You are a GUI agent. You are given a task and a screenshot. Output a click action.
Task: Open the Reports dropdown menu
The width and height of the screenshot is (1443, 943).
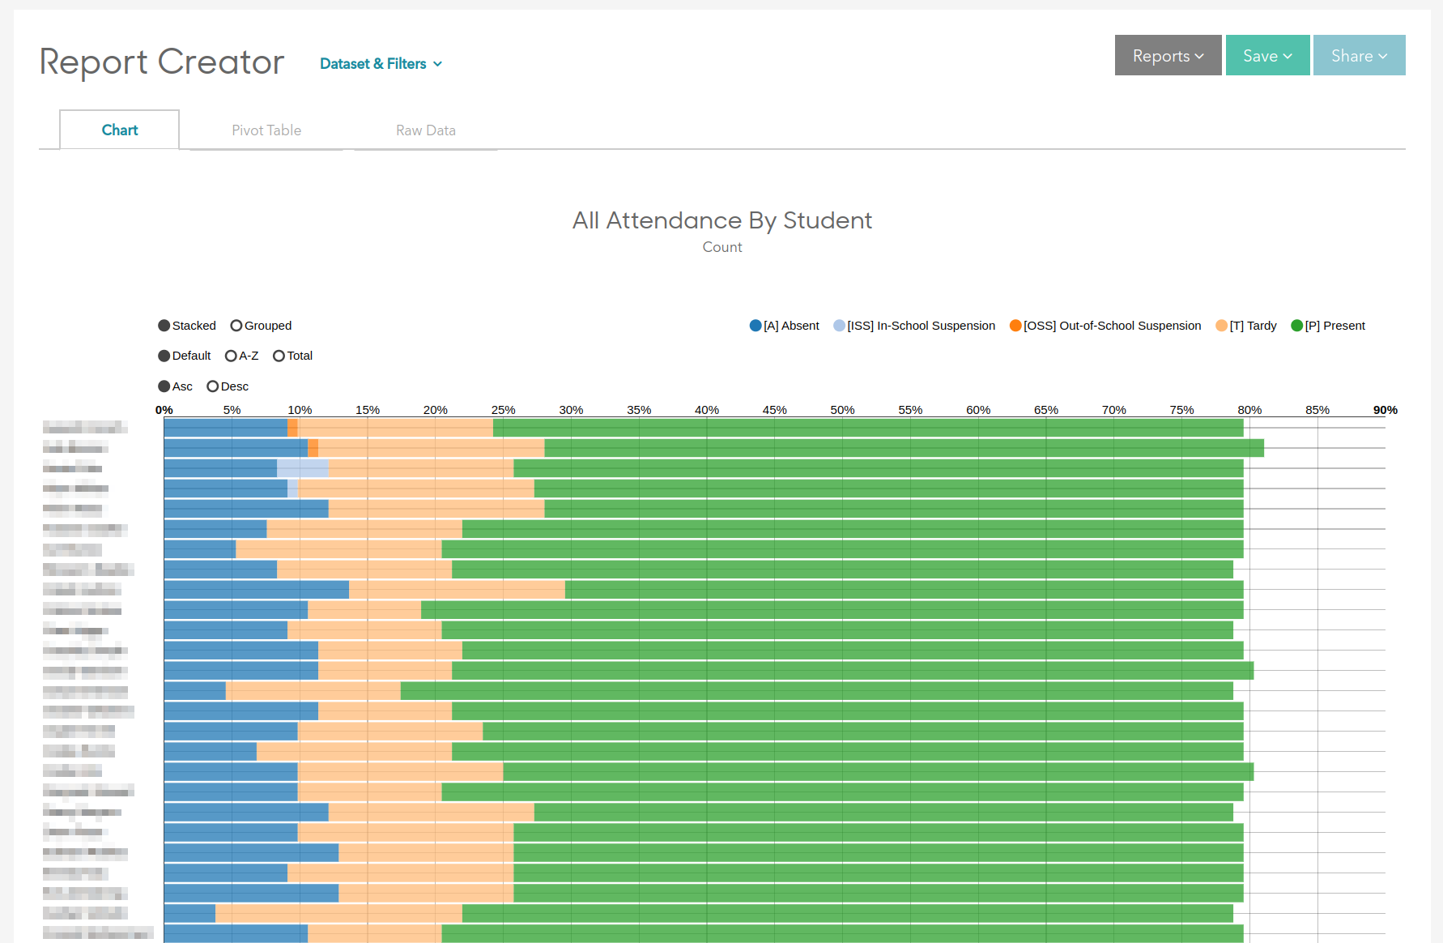(1168, 56)
